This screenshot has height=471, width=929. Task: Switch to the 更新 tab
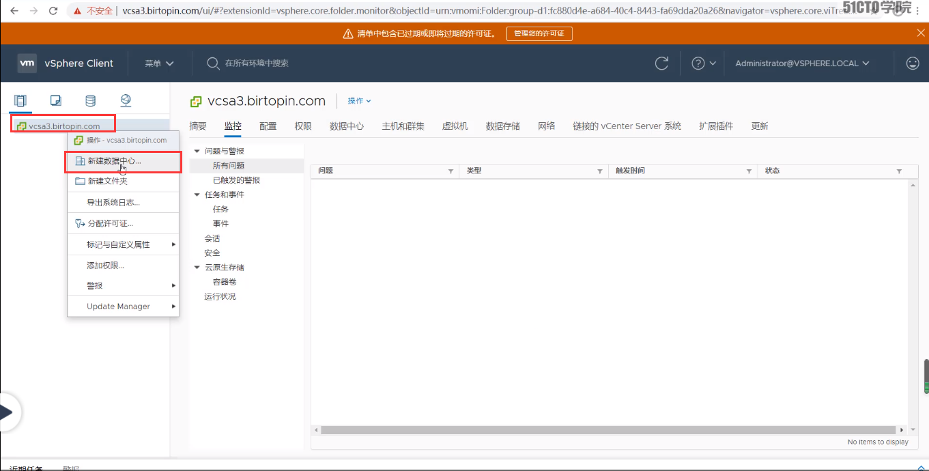click(760, 126)
